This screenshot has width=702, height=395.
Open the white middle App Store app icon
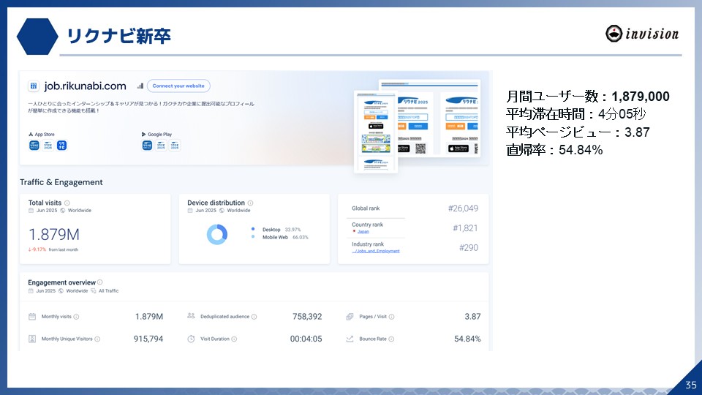(x=48, y=145)
